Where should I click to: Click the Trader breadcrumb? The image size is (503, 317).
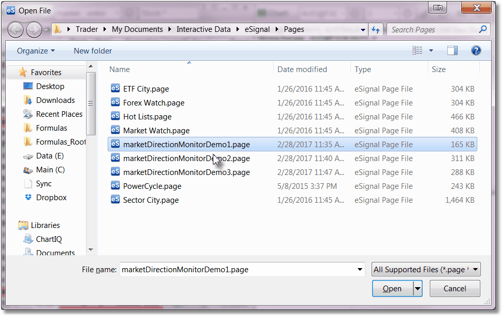[87, 29]
